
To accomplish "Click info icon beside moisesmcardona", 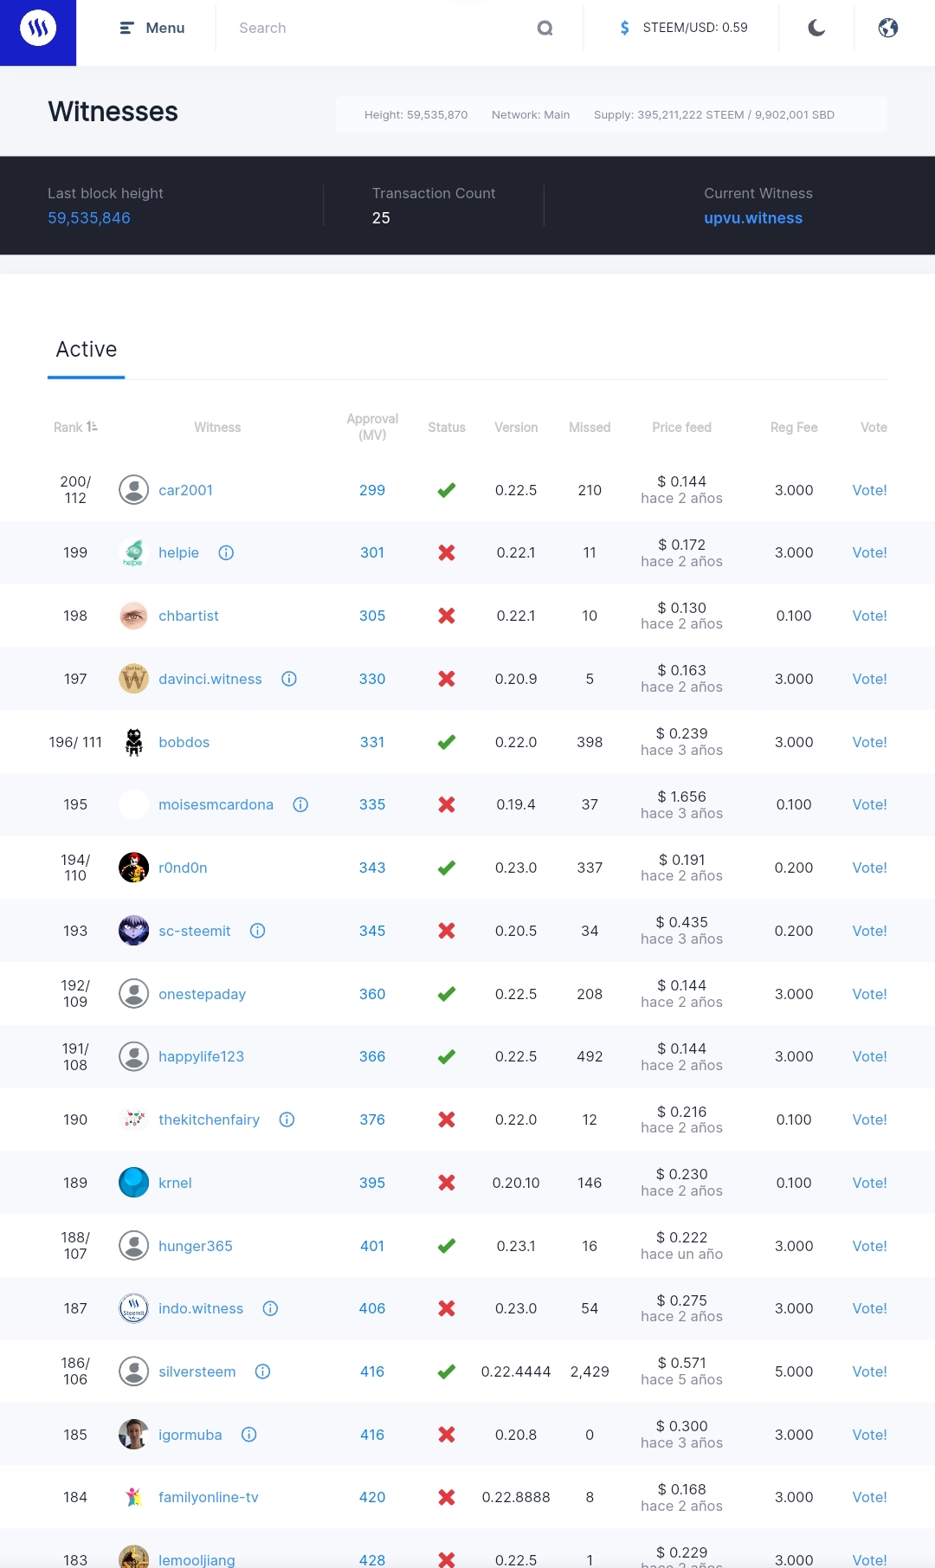I will coord(300,804).
